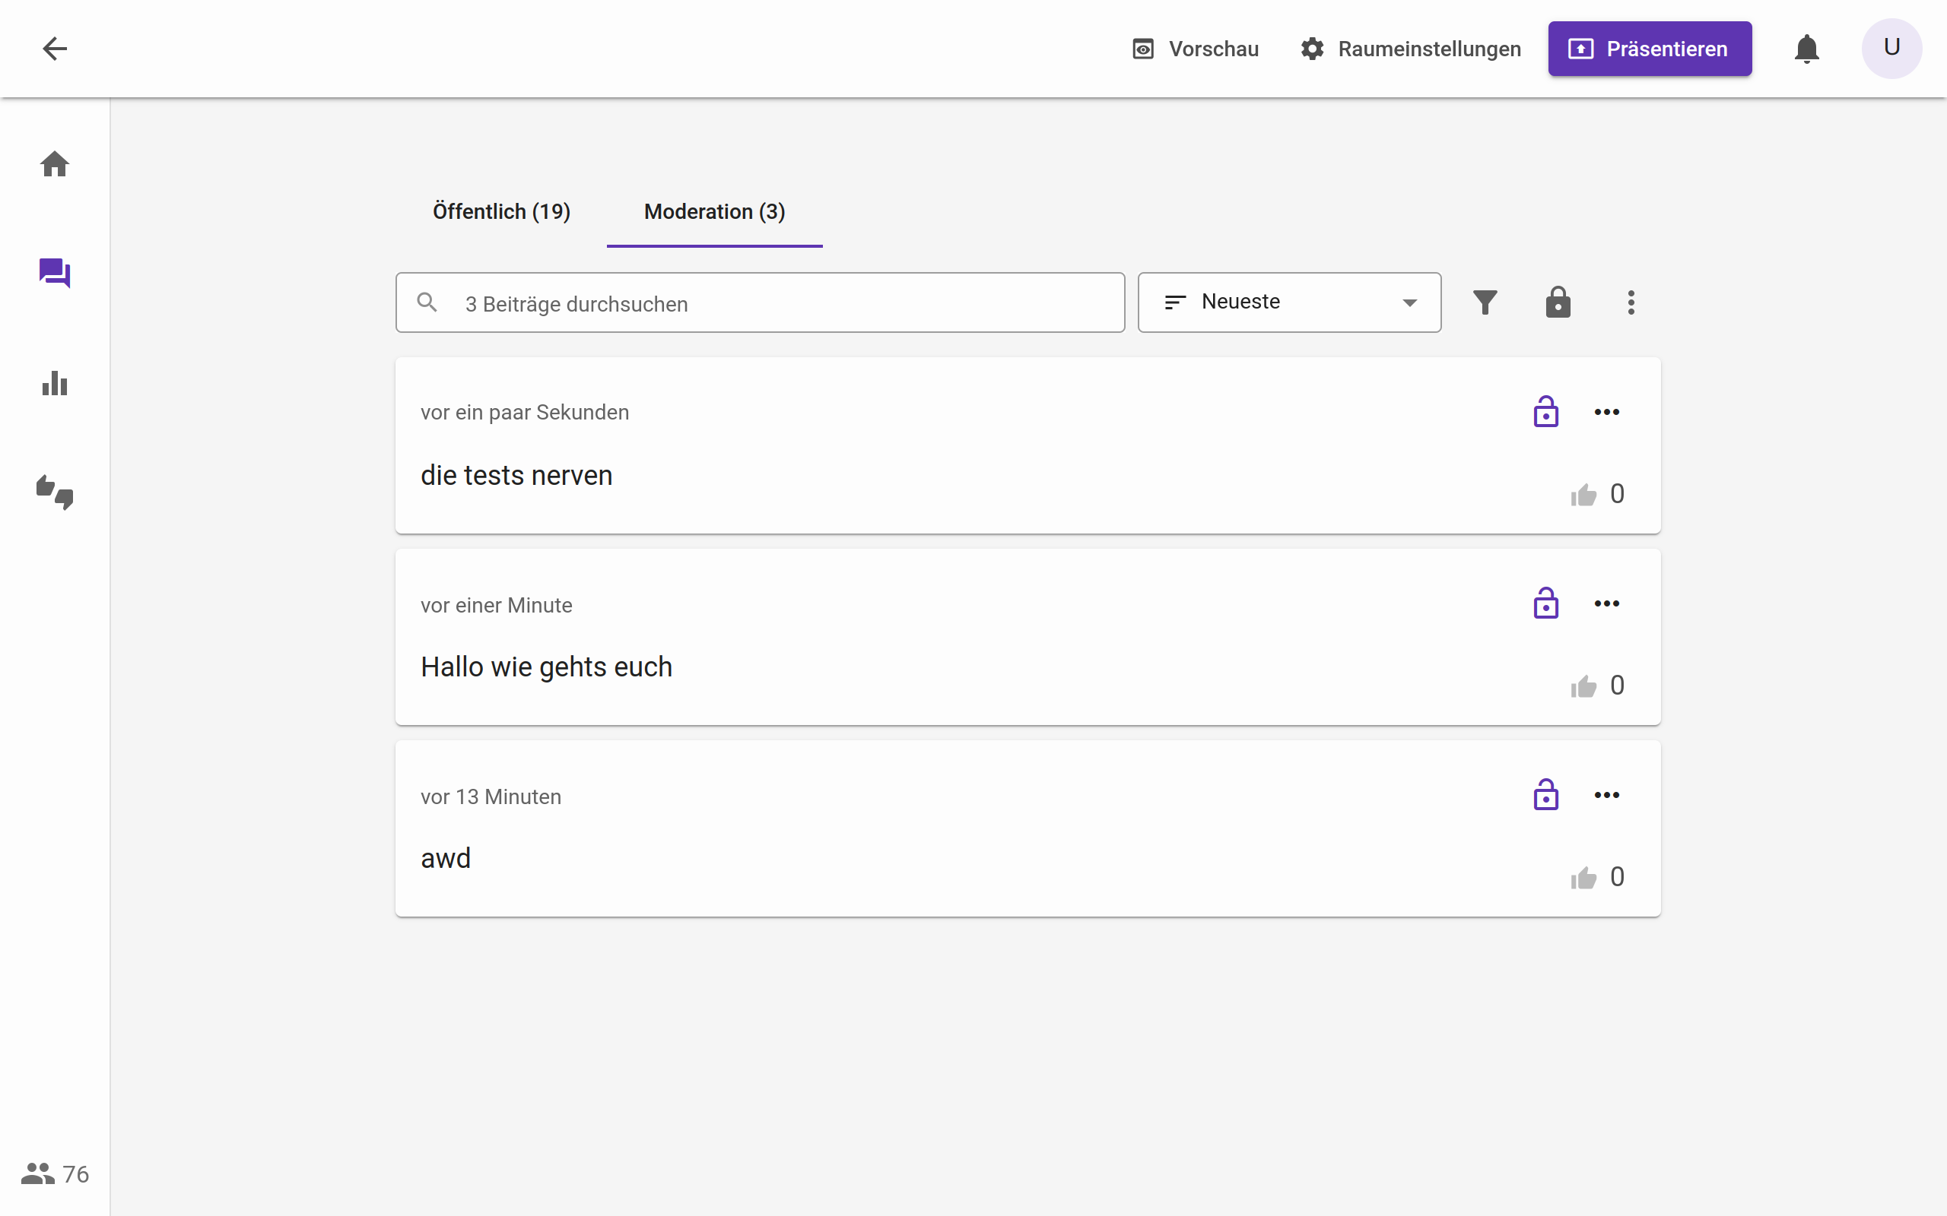This screenshot has height=1216, width=1947.
Task: Select the Moderation (3) tab
Action: [x=714, y=211]
